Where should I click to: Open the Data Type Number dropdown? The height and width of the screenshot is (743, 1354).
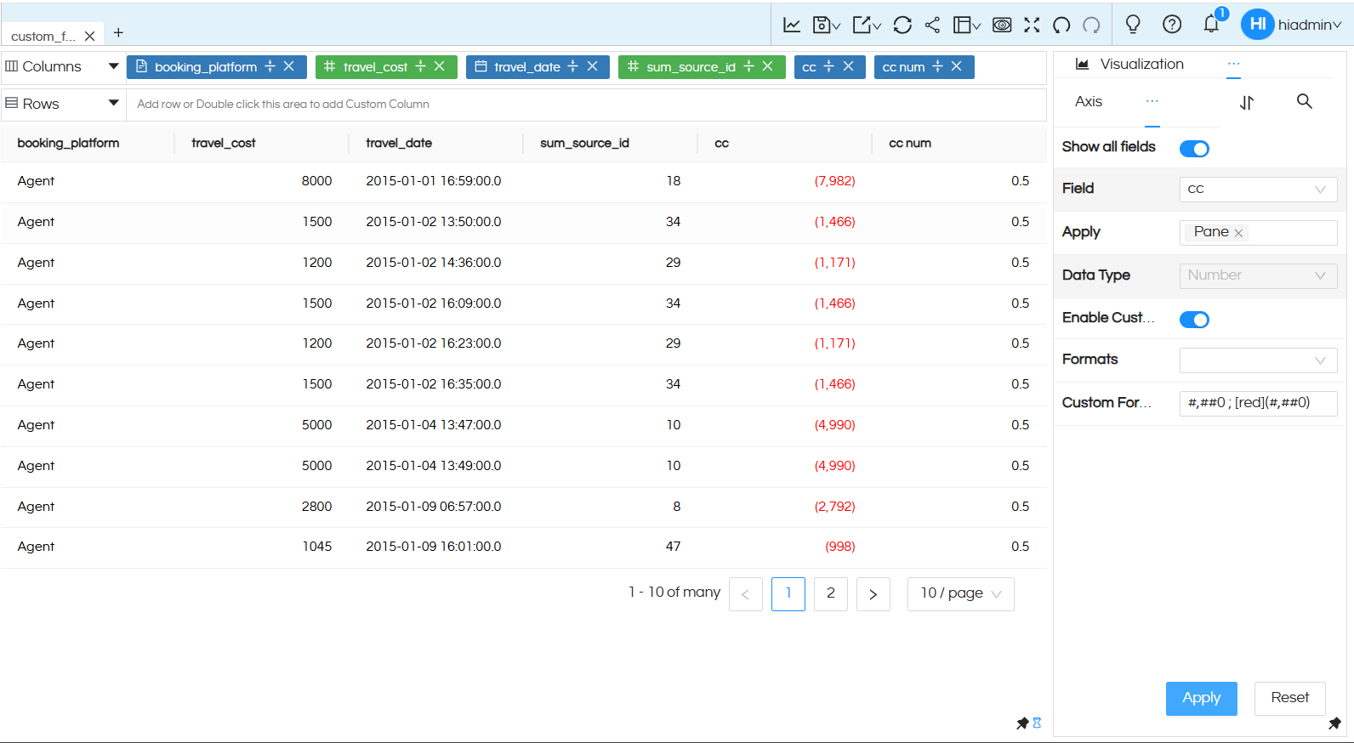click(1258, 275)
